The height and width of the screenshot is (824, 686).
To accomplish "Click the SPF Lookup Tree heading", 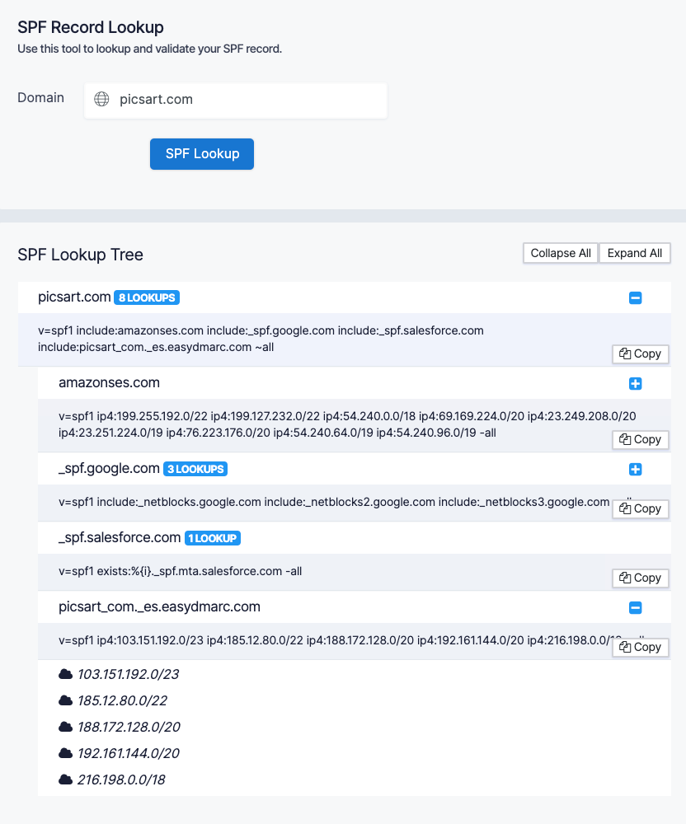I will coord(81,255).
